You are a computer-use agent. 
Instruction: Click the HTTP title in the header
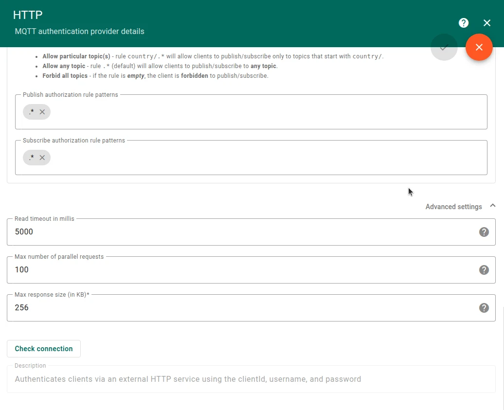pyautogui.click(x=28, y=15)
